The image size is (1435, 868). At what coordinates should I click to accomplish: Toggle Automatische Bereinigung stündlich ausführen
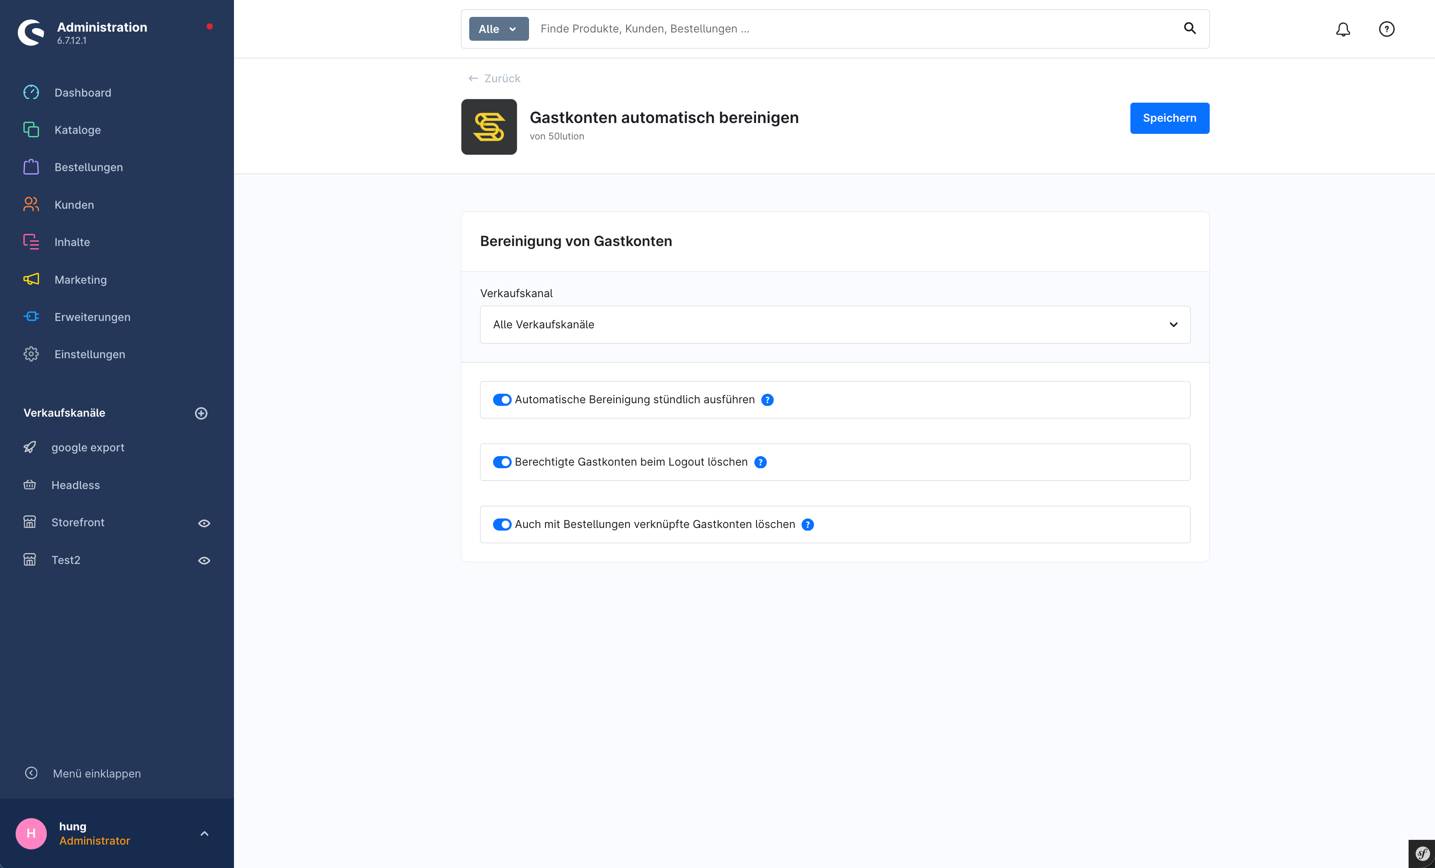point(502,400)
